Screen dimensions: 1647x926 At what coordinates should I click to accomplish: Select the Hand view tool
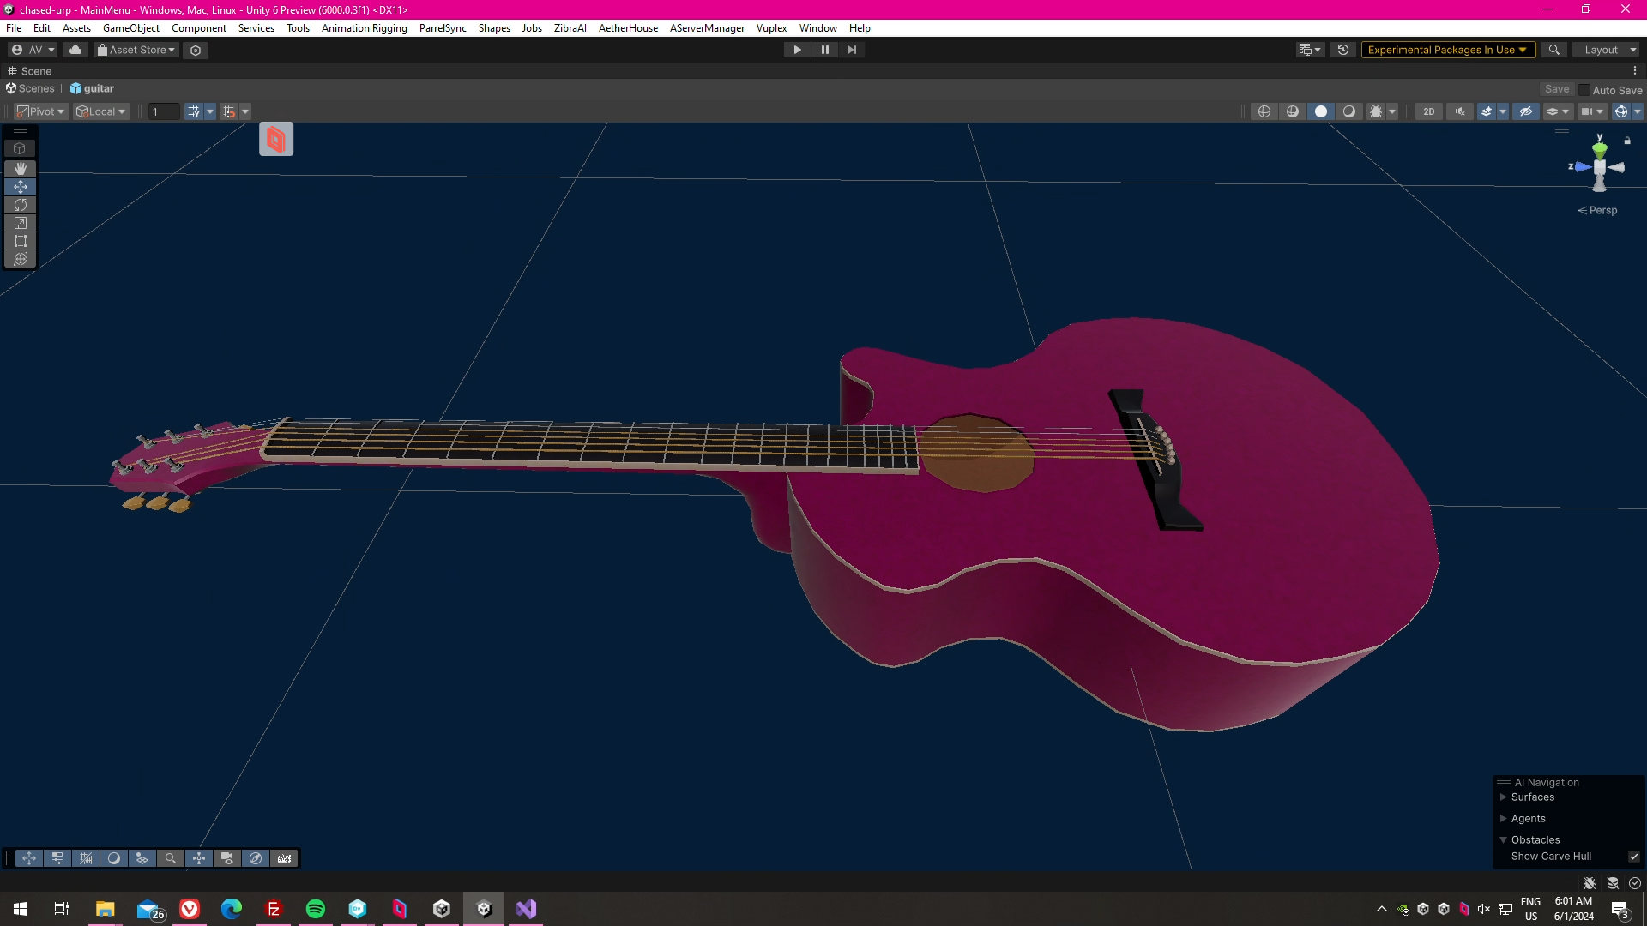tap(21, 169)
